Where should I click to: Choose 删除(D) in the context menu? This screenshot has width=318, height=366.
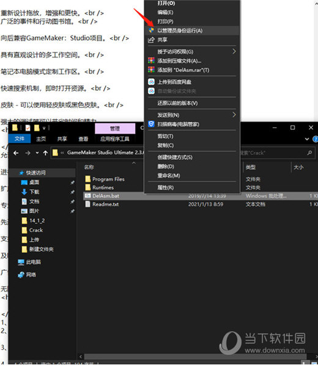tap(166, 167)
